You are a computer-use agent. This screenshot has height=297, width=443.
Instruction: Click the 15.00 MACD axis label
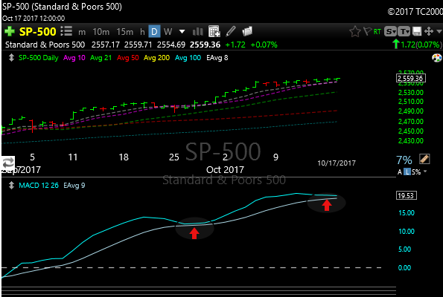(x=407, y=213)
